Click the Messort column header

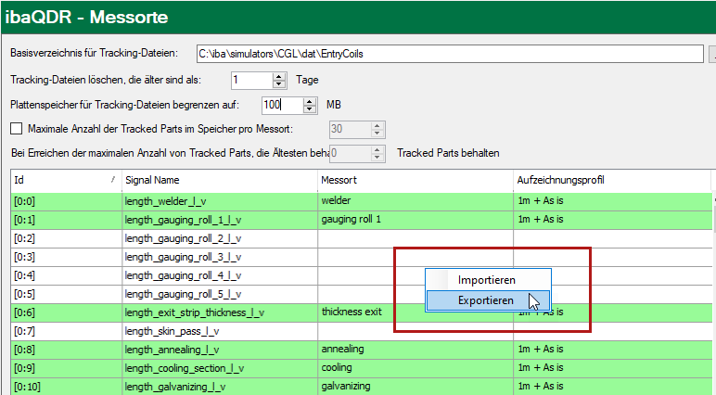coord(416,180)
